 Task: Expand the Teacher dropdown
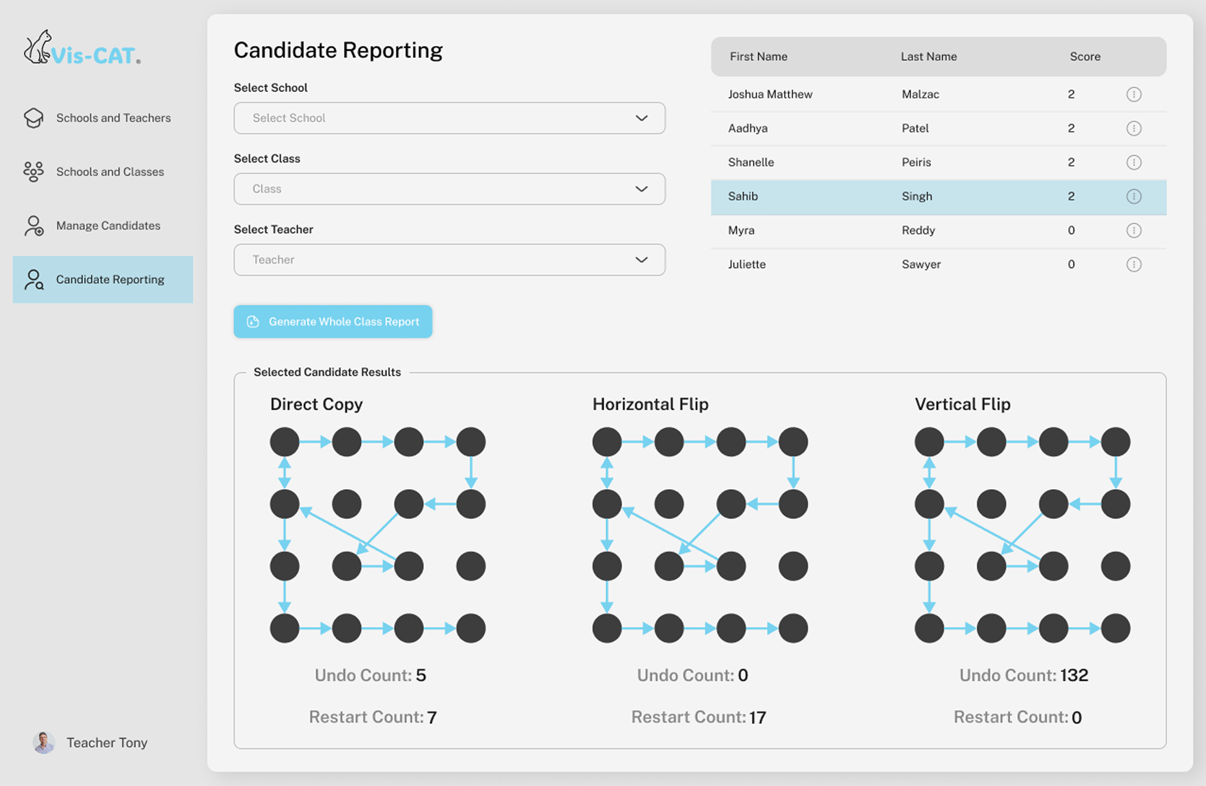point(449,260)
